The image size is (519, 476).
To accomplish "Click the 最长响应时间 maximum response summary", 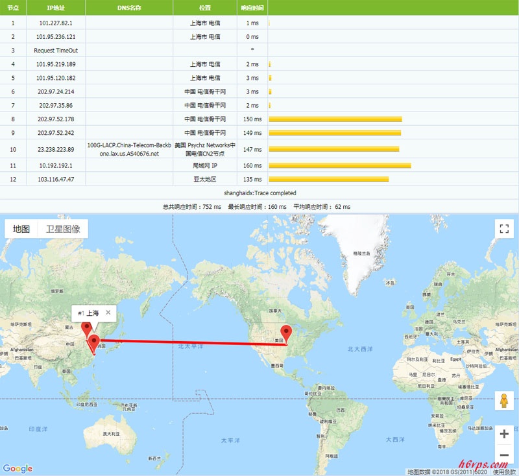I will (x=257, y=207).
